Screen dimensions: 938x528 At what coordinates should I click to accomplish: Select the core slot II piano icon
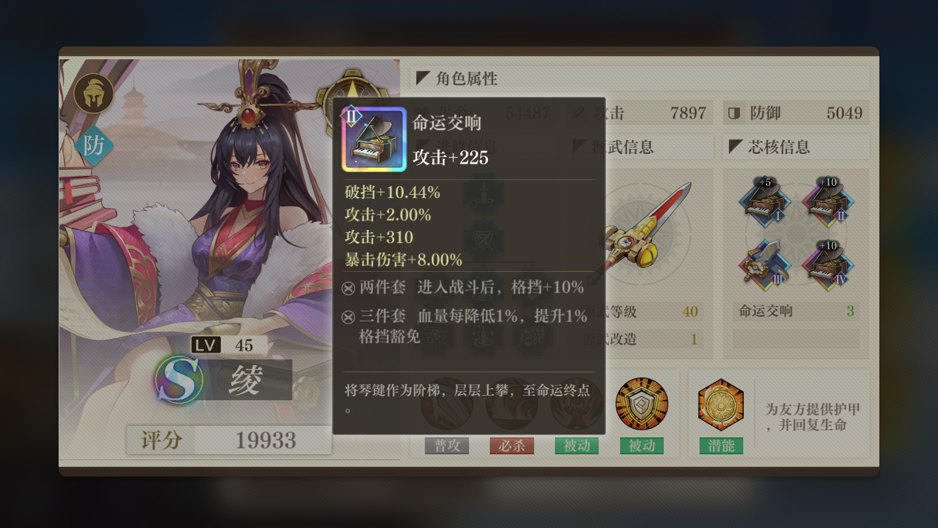coord(827,201)
